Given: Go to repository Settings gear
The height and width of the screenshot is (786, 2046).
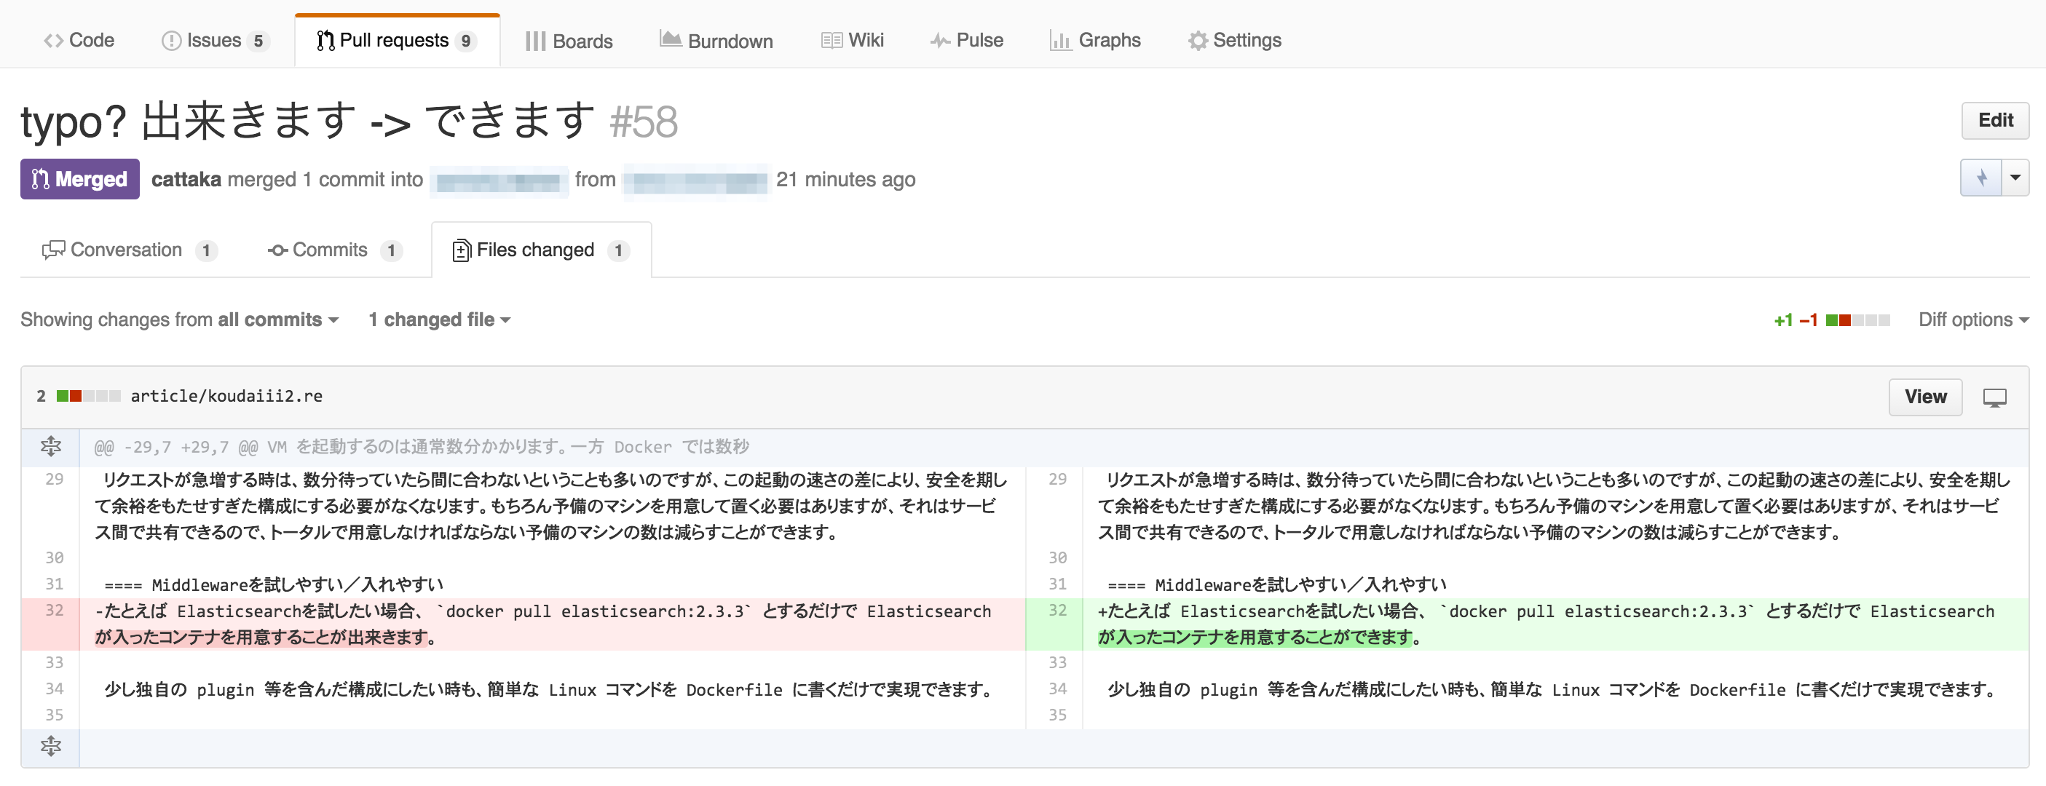Looking at the screenshot, I should pos(1234,41).
